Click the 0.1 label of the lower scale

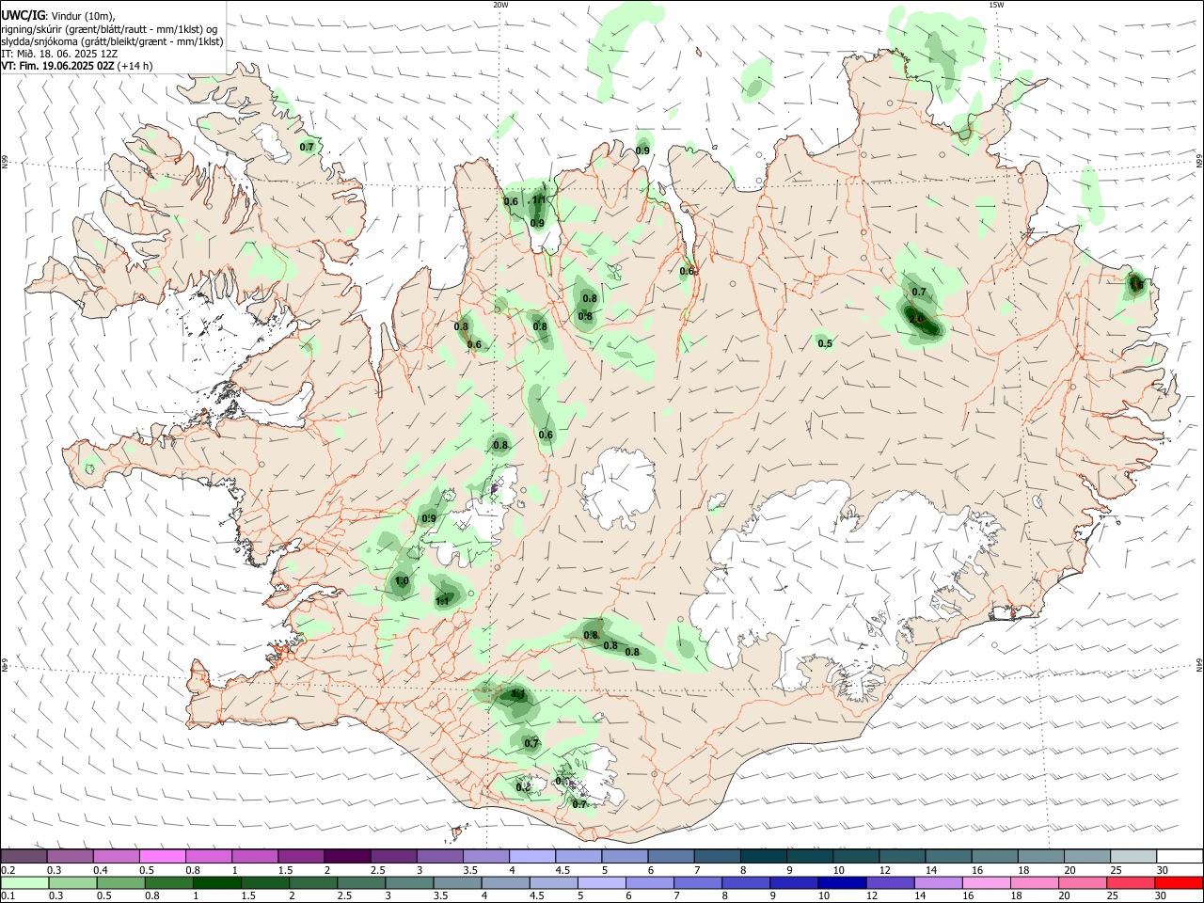point(8,895)
